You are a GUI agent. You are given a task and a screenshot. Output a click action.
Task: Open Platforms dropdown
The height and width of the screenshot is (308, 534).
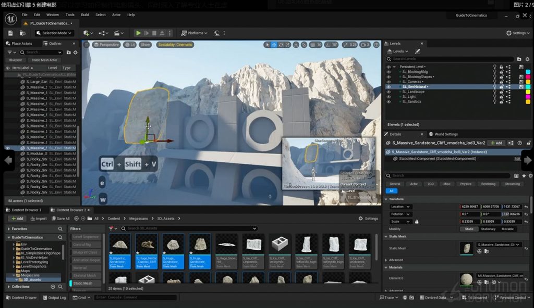pos(194,33)
